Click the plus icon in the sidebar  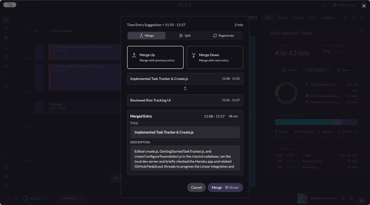pyautogui.click(x=6, y=75)
